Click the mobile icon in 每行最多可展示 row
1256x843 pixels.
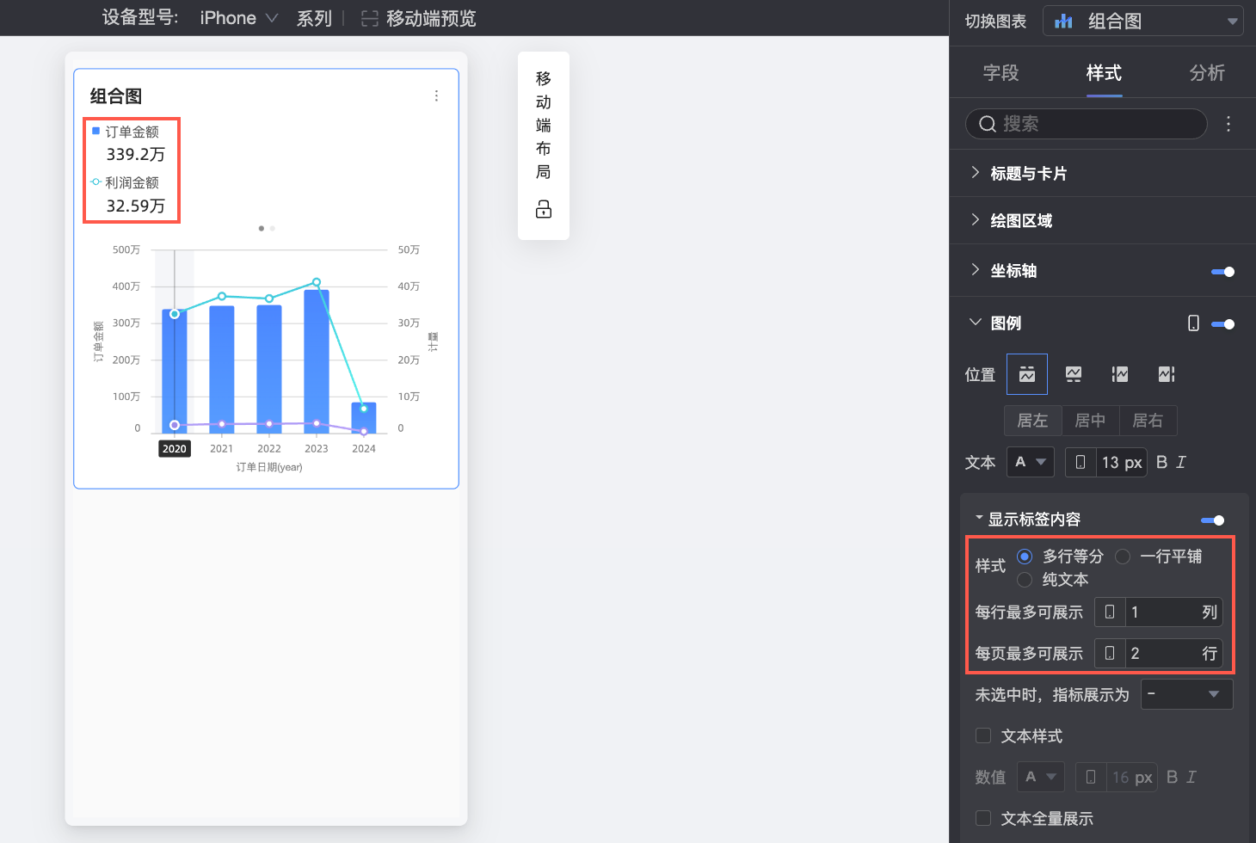coord(1110,612)
